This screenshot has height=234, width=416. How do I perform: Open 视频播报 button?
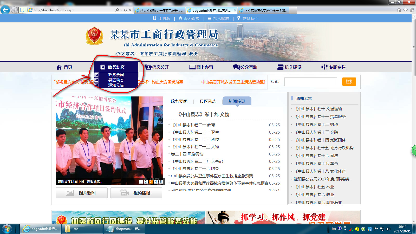point(136,193)
